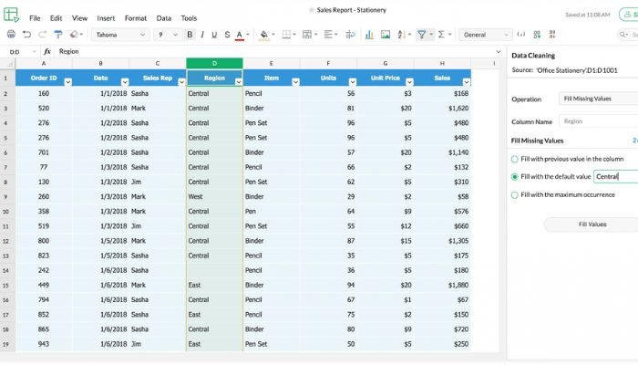The image size is (638, 365).
Task: Open the filter funnel icon
Action: pos(422,35)
